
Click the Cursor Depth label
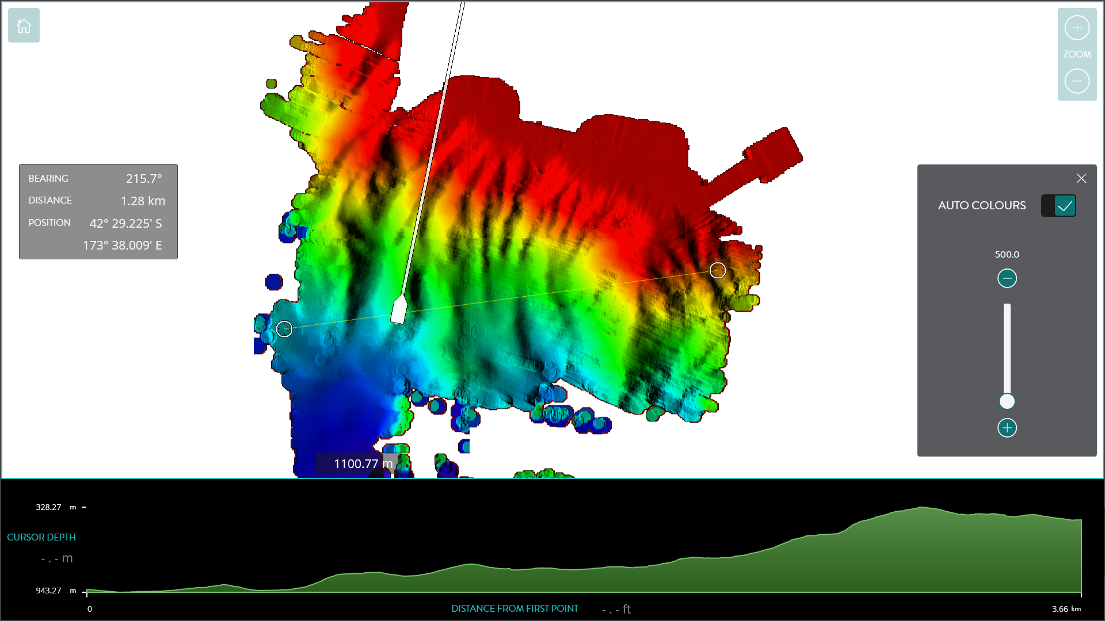(41, 537)
